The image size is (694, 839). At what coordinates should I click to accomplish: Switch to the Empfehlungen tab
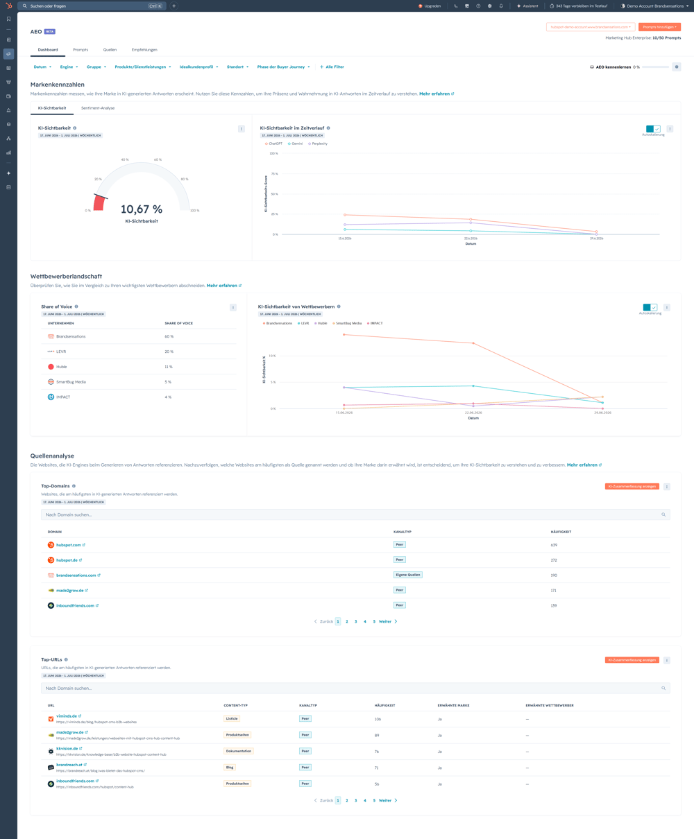pyautogui.click(x=144, y=50)
